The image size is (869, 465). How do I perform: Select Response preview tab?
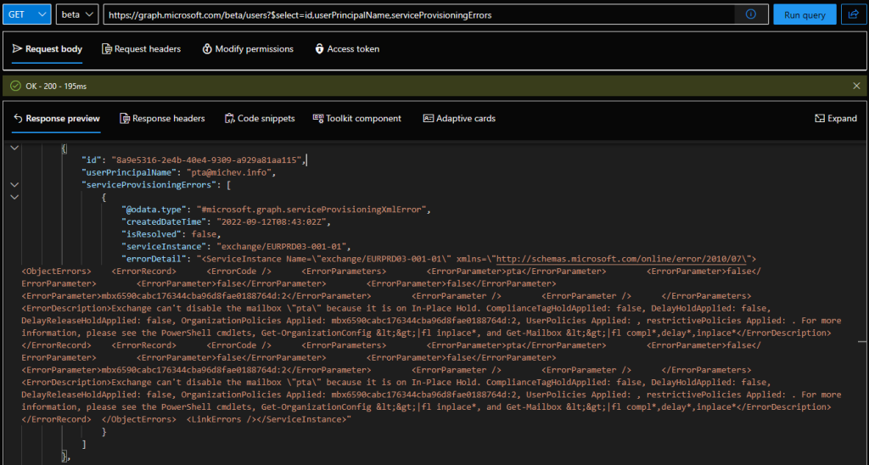point(56,119)
